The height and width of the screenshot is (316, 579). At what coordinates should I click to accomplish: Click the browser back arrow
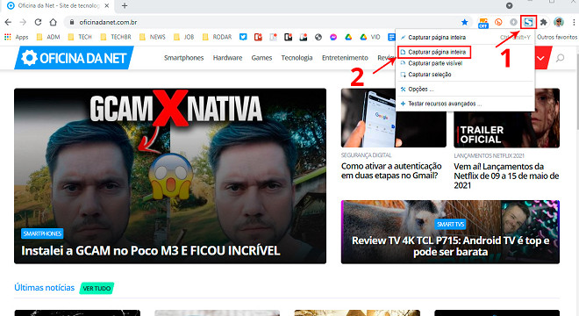pos(8,22)
